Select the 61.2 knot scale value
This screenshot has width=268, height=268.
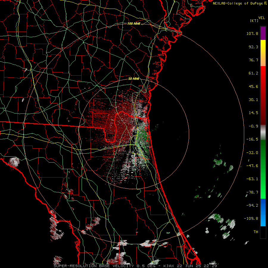[253, 73]
